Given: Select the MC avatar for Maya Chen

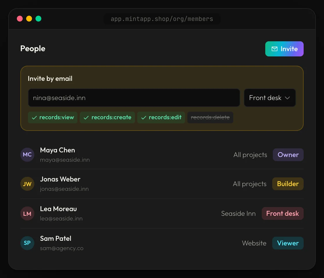Looking at the screenshot, I should click(27, 154).
